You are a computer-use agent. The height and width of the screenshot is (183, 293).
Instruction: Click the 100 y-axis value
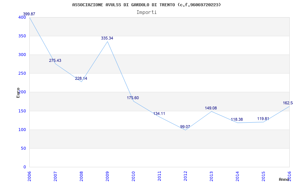(22, 130)
